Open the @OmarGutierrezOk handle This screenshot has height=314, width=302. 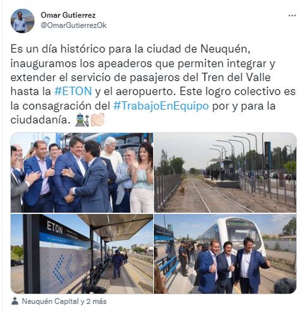click(x=74, y=25)
